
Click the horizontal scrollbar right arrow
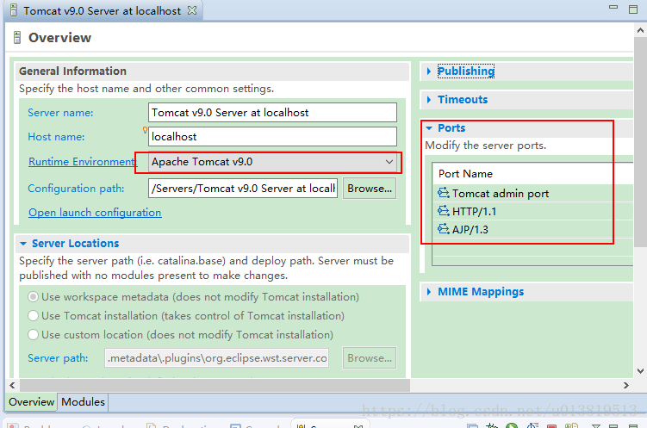pos(626,386)
